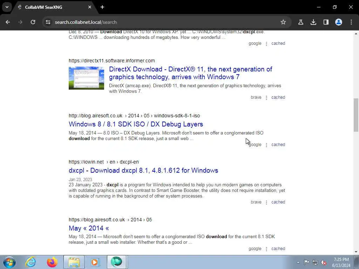This screenshot has width=359, height=269.
Task: Click the directx11.software.informer.com URL text
Action: point(112,61)
